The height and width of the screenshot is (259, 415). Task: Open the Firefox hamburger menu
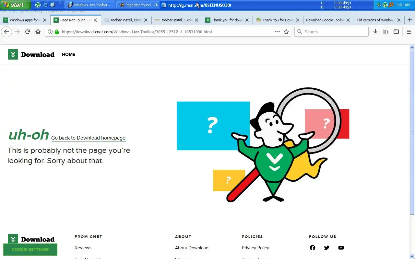pyautogui.click(x=409, y=32)
